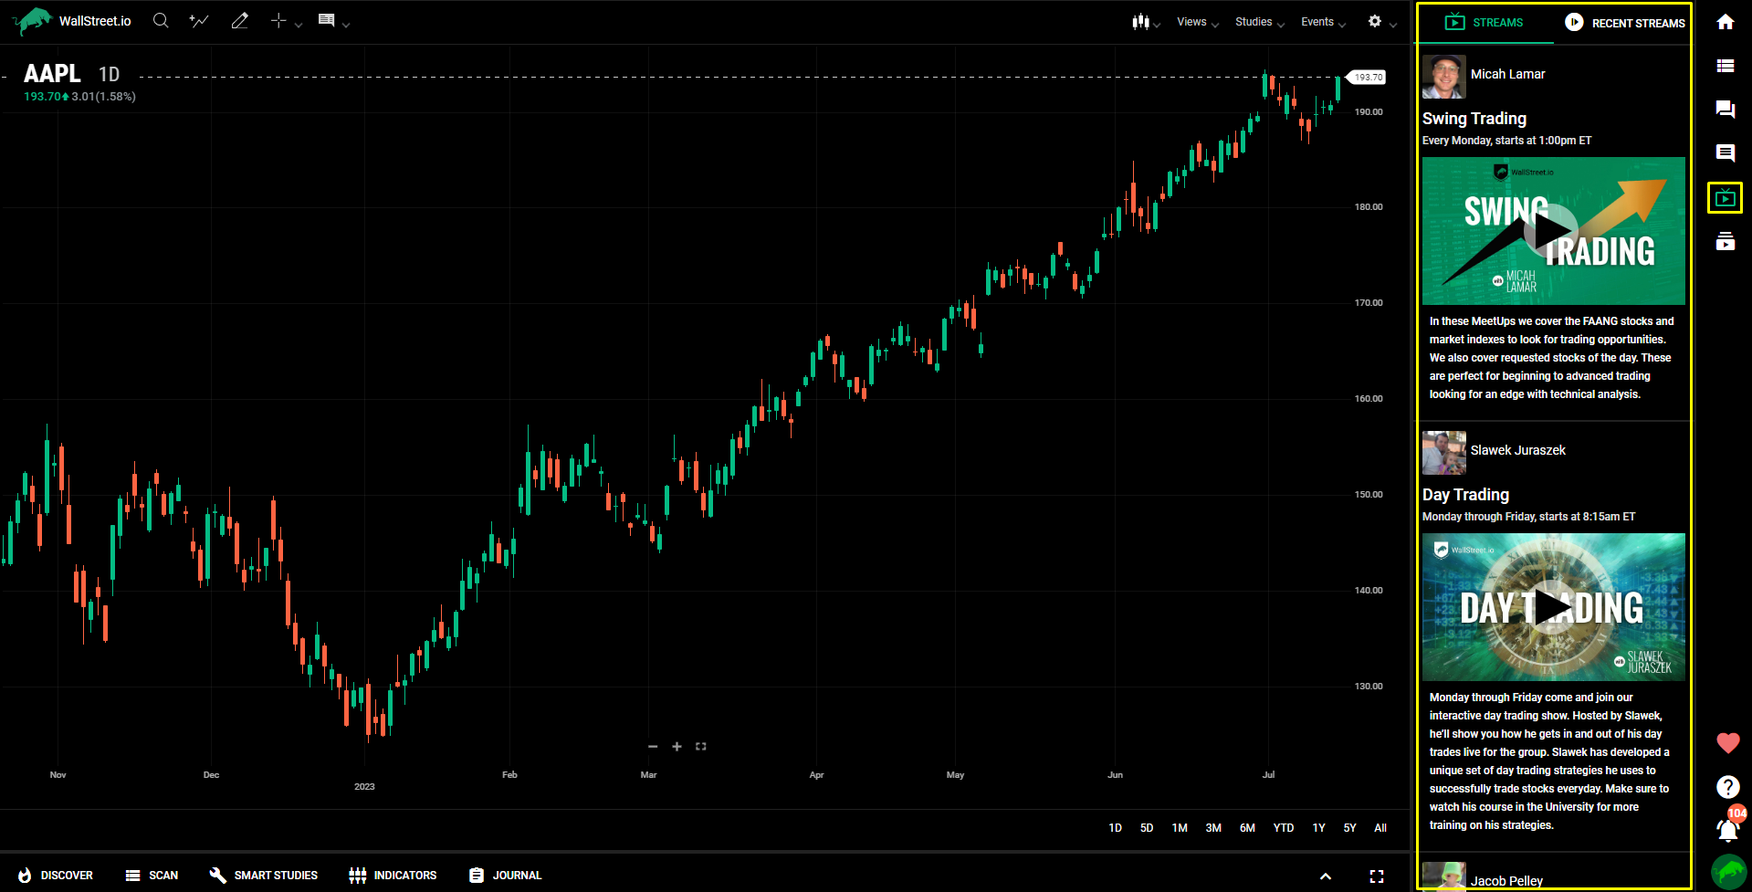The height and width of the screenshot is (892, 1752).
Task: Click the Slawek Juraszek host name
Action: [x=1517, y=450]
